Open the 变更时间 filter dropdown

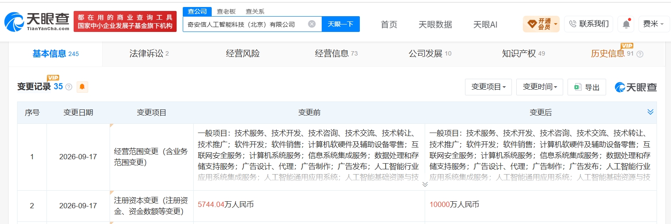540,87
